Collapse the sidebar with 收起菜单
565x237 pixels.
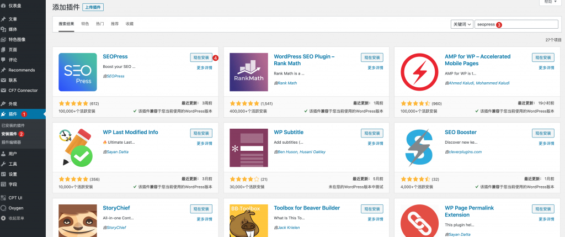point(17,218)
